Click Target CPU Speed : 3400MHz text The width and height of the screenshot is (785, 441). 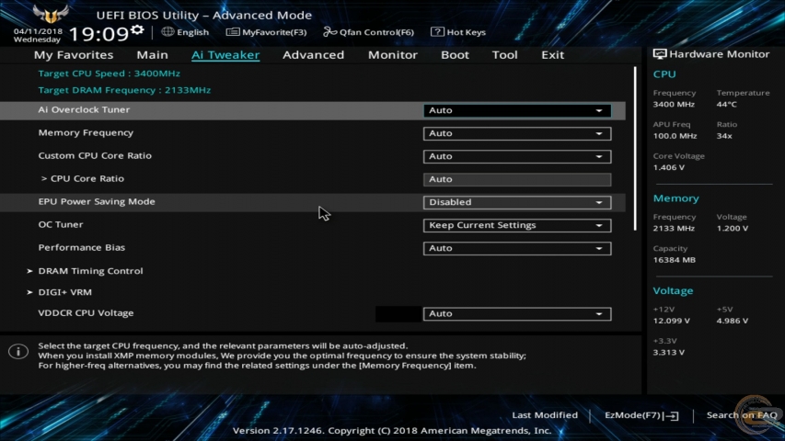pyautogui.click(x=110, y=73)
